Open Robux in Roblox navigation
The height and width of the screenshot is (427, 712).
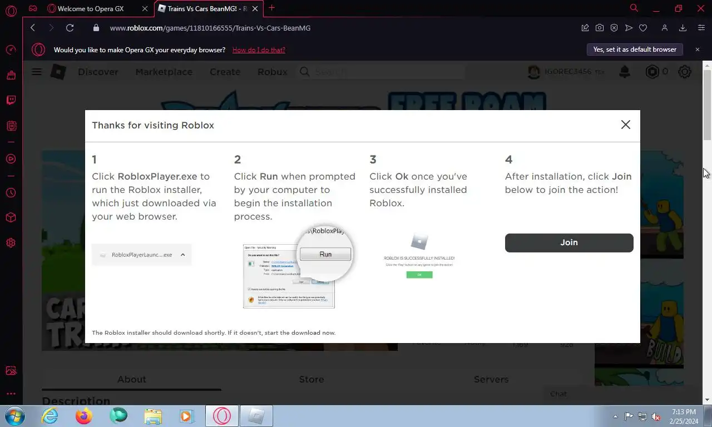pos(273,72)
